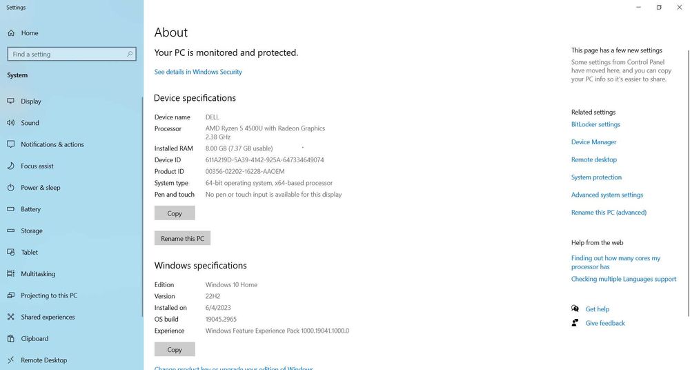690x370 pixels.
Task: Click the Get help link
Action: (597, 309)
